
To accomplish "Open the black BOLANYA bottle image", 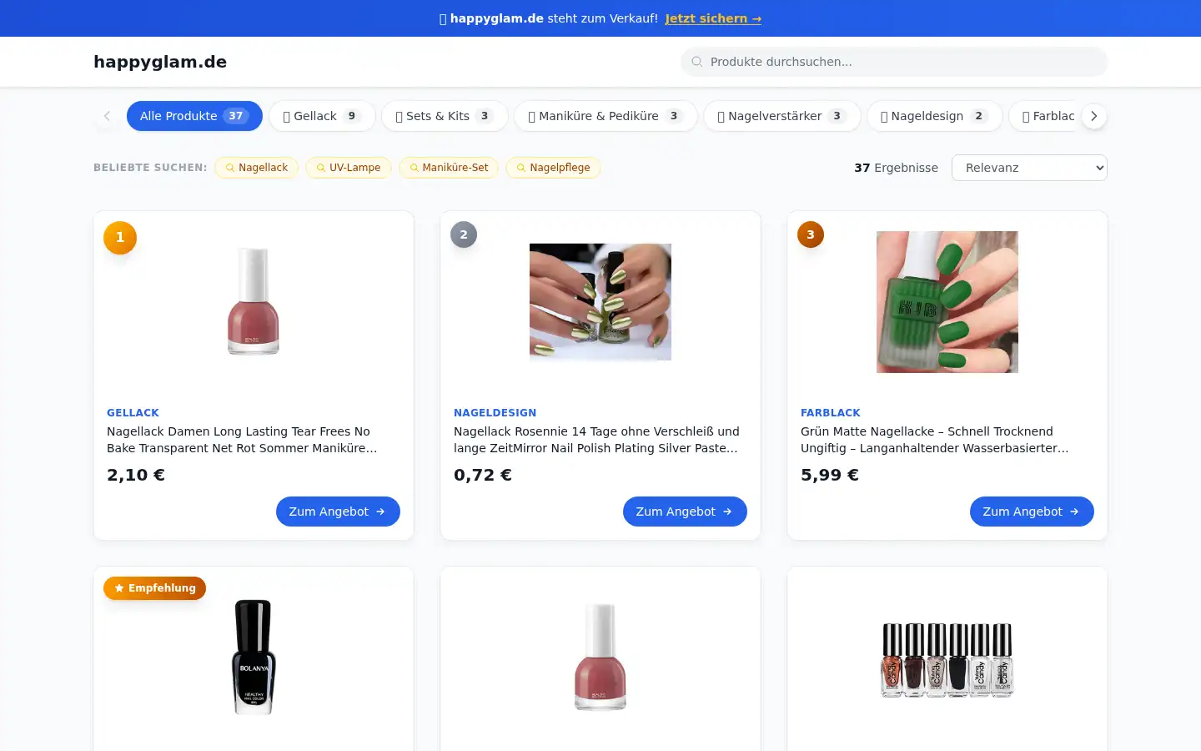I will (x=254, y=658).
